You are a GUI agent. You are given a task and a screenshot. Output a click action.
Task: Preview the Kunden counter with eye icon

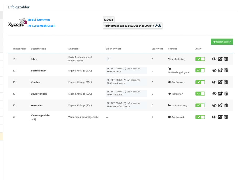tap(214, 82)
